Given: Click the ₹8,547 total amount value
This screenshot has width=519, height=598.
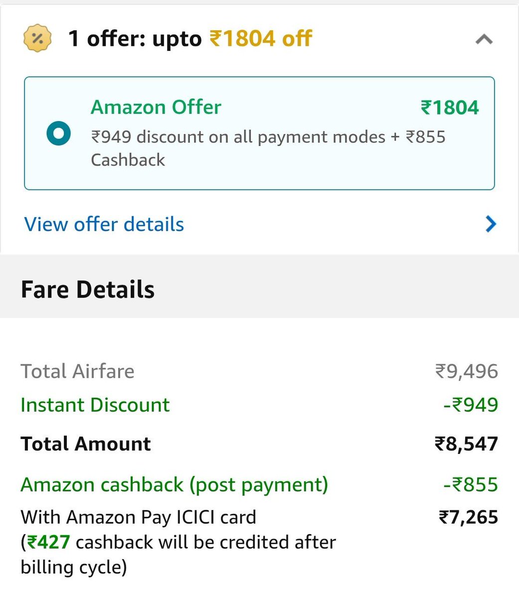Looking at the screenshot, I should 467,444.
